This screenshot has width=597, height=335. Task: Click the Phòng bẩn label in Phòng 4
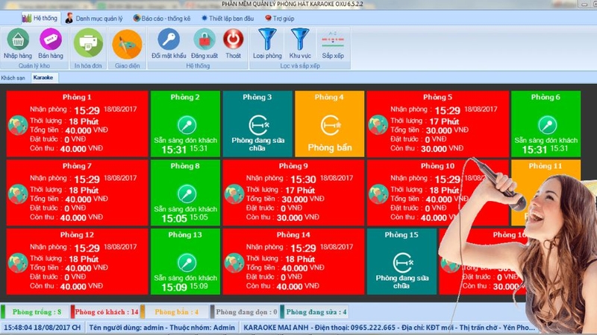(x=330, y=147)
